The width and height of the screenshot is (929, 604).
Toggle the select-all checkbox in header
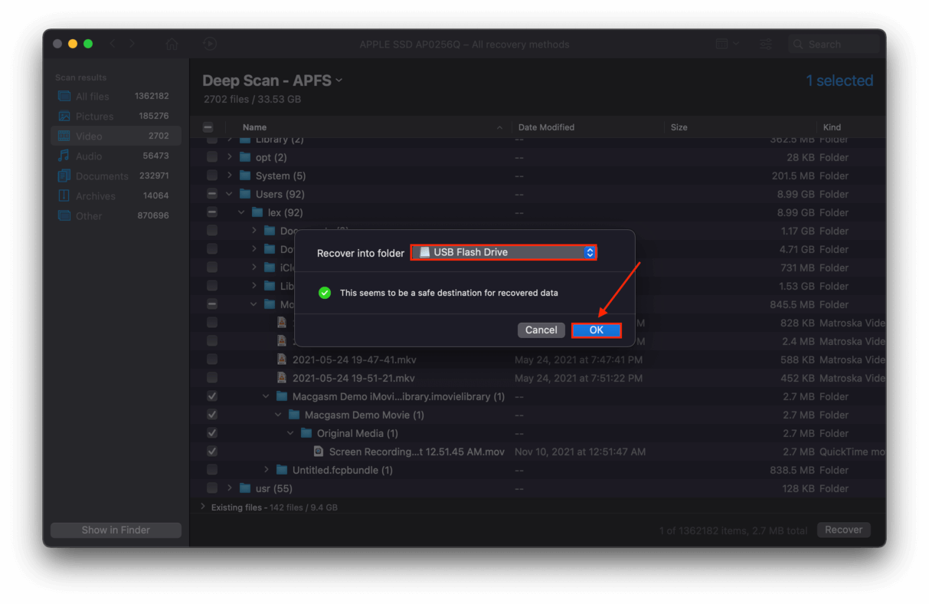(208, 127)
